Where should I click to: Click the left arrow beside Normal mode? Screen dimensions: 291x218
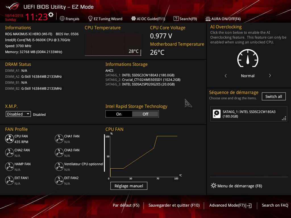point(226,76)
